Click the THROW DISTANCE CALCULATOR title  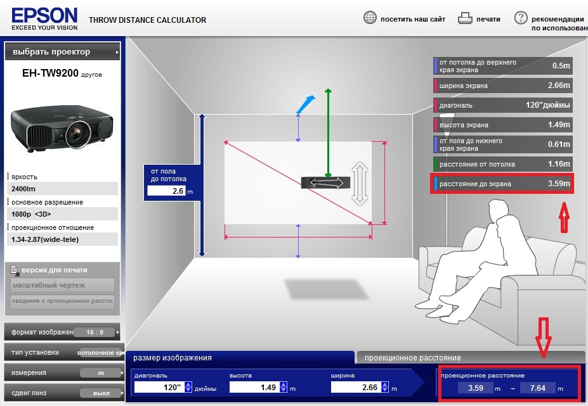tap(147, 20)
